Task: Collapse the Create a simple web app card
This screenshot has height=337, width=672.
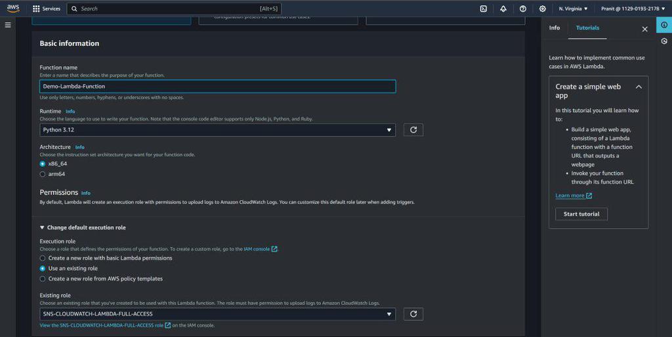Action: (x=639, y=87)
